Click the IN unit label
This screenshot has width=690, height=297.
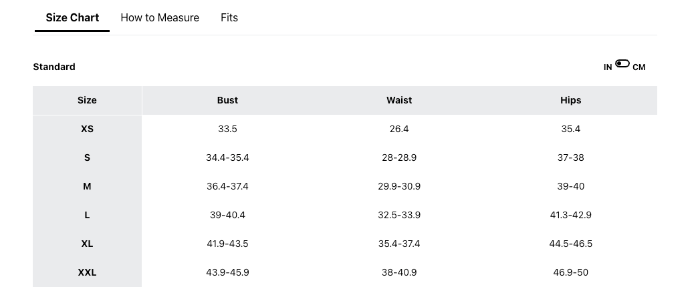tap(608, 67)
